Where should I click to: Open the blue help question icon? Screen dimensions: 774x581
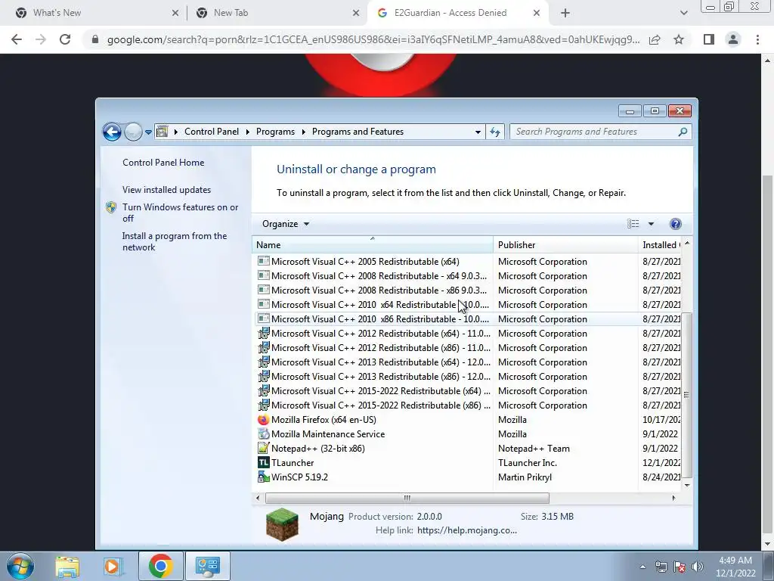tap(675, 224)
